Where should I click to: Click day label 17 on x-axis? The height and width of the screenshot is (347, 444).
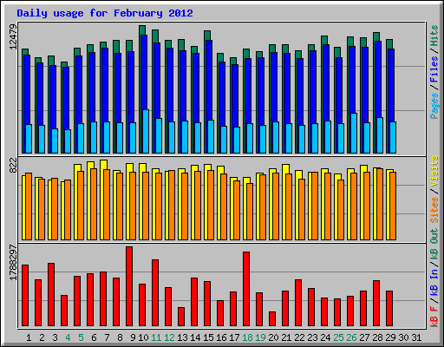(234, 337)
